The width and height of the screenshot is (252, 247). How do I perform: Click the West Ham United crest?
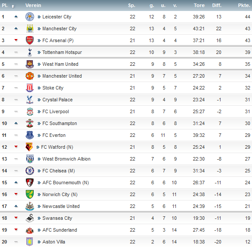coord(30,64)
